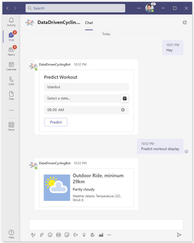Open the date picker calendar button
The image size is (194, 243).
[x=125, y=98]
